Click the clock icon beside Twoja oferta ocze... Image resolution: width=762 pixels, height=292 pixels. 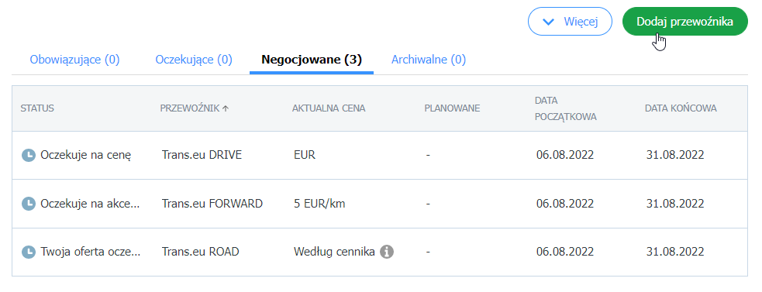(29, 252)
